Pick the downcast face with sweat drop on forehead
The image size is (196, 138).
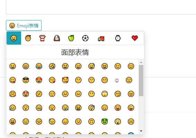[x=52, y=121]
